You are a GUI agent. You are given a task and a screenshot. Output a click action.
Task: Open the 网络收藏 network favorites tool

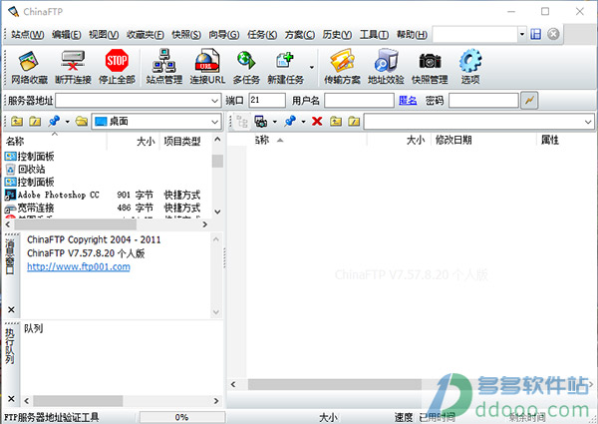[29, 68]
